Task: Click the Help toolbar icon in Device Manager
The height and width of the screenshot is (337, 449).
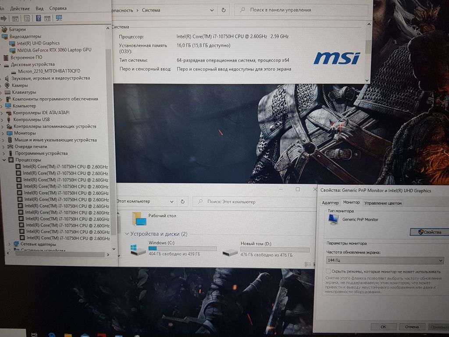Action: pyautogui.click(x=38, y=18)
